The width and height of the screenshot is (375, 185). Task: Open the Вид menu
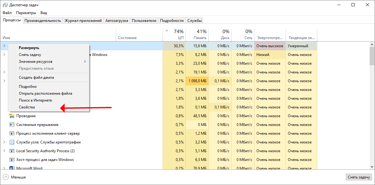[x=44, y=12]
